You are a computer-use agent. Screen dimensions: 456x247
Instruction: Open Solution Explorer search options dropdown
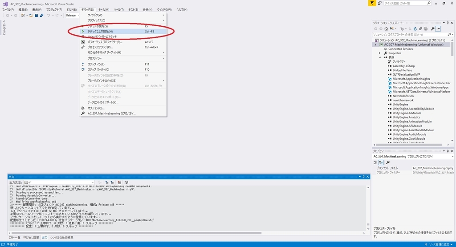(x=452, y=35)
